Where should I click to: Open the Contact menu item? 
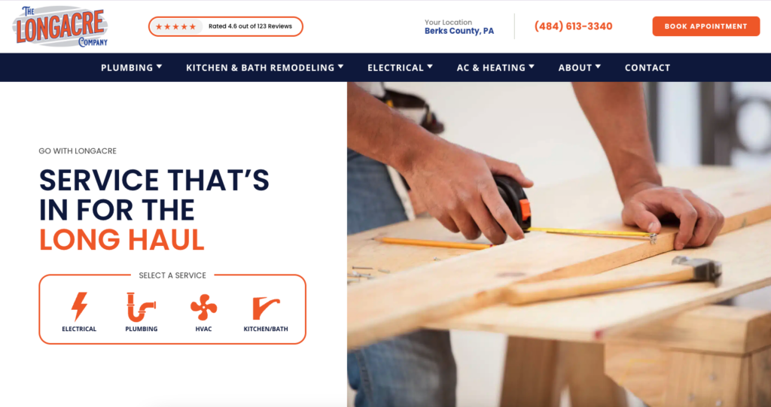point(647,68)
